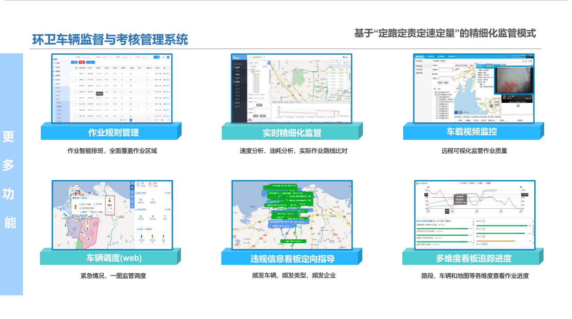Click the 作业规则管理 banner
The width and height of the screenshot is (572, 319).
pyautogui.click(x=113, y=132)
